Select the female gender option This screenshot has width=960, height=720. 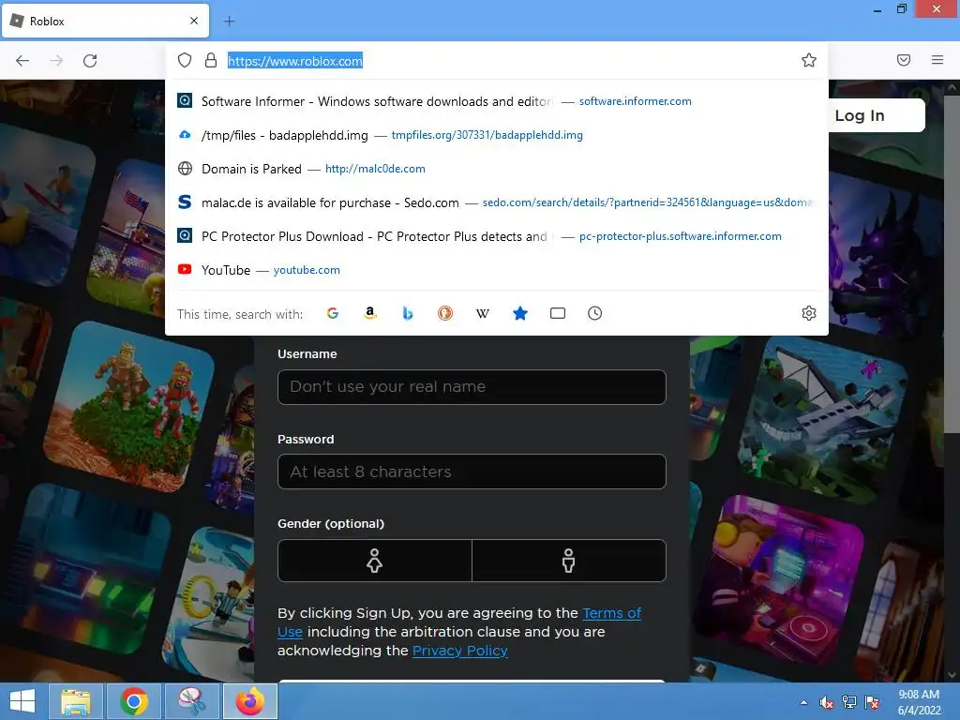pos(375,561)
